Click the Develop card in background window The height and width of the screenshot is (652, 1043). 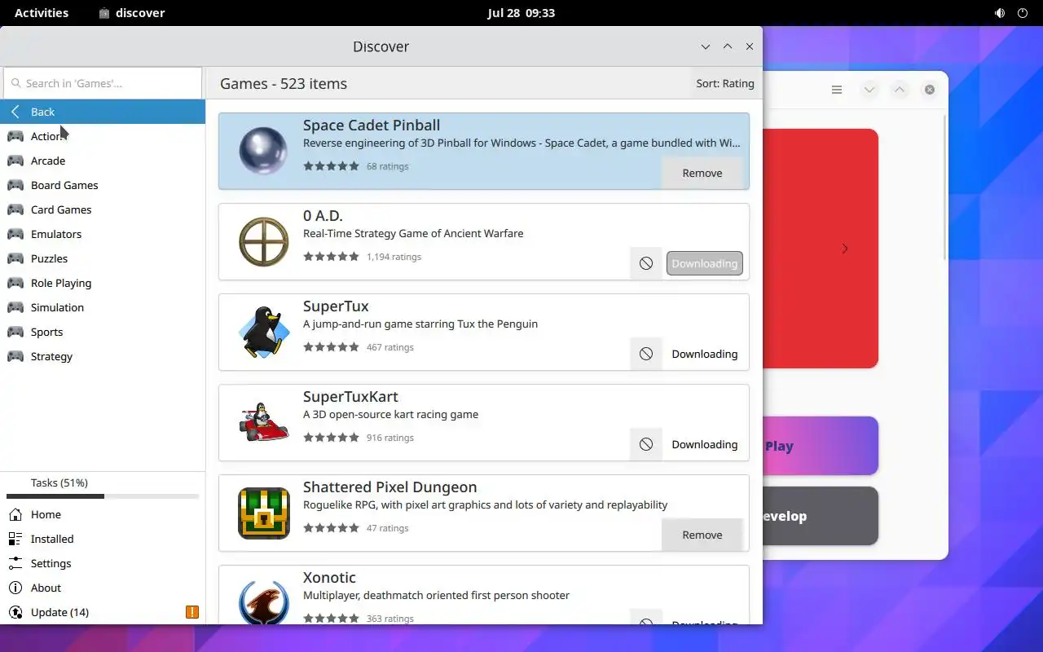(821, 516)
